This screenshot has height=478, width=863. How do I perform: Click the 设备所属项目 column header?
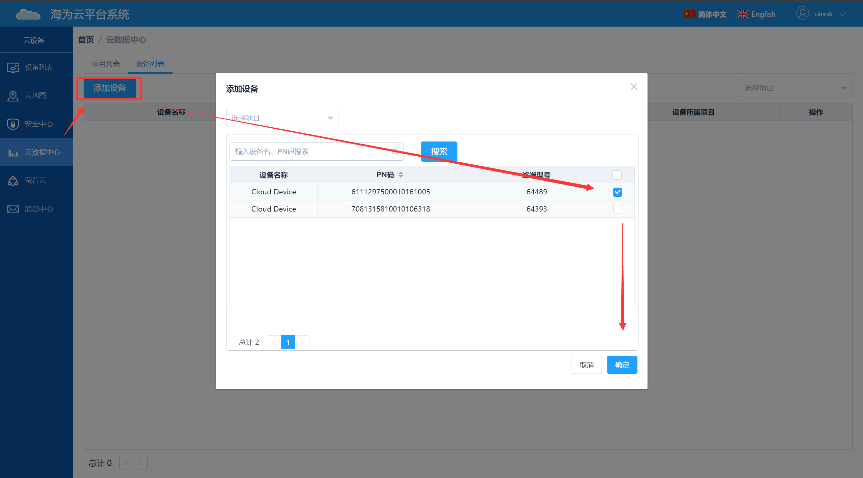click(693, 112)
